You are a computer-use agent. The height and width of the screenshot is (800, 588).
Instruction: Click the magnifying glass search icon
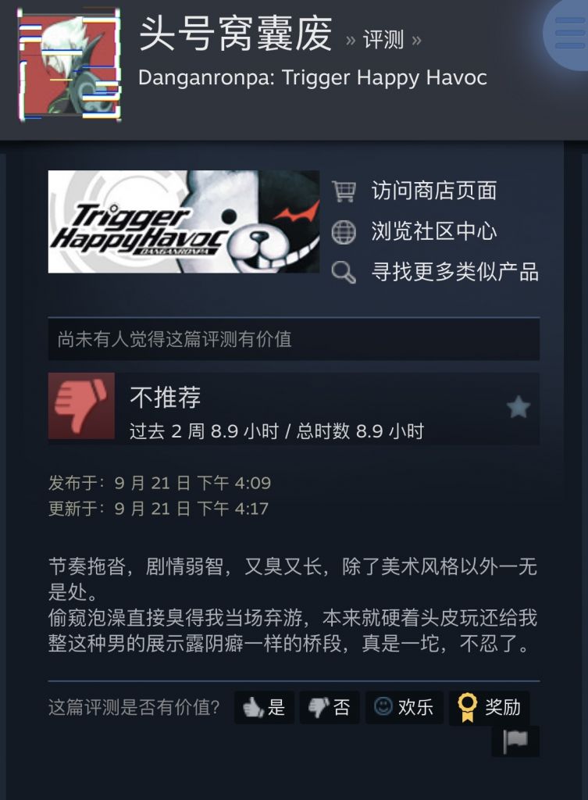(344, 272)
